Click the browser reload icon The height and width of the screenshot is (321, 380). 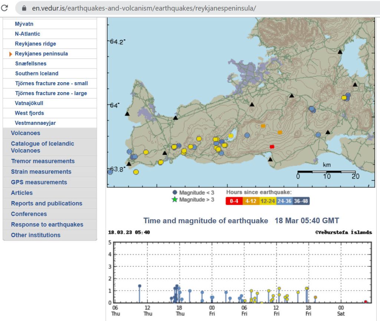tap(5, 8)
